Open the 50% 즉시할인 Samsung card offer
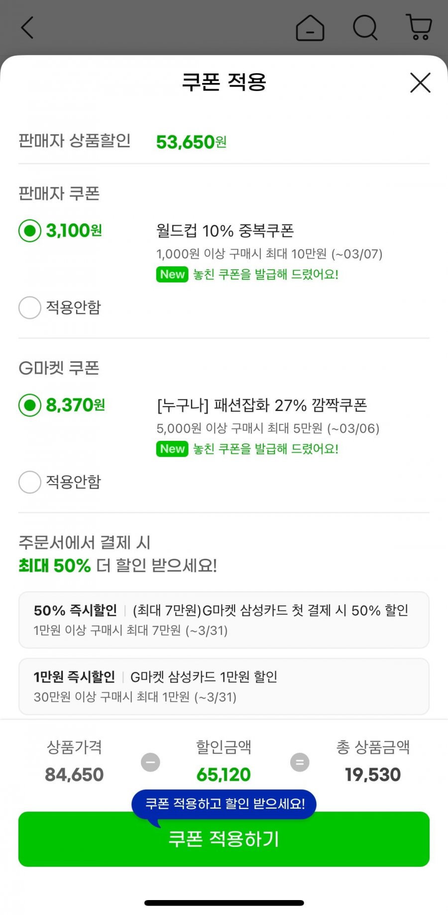 [x=224, y=620]
